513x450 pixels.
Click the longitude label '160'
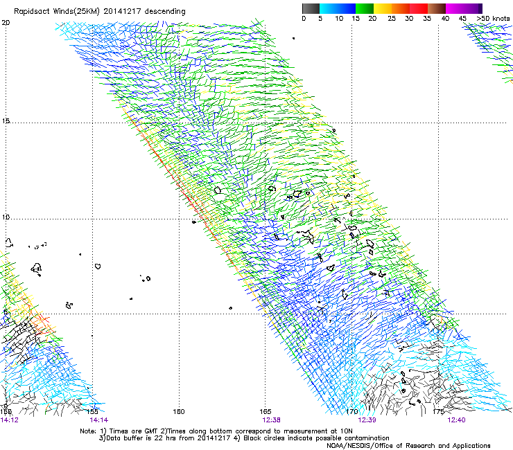click(x=179, y=411)
